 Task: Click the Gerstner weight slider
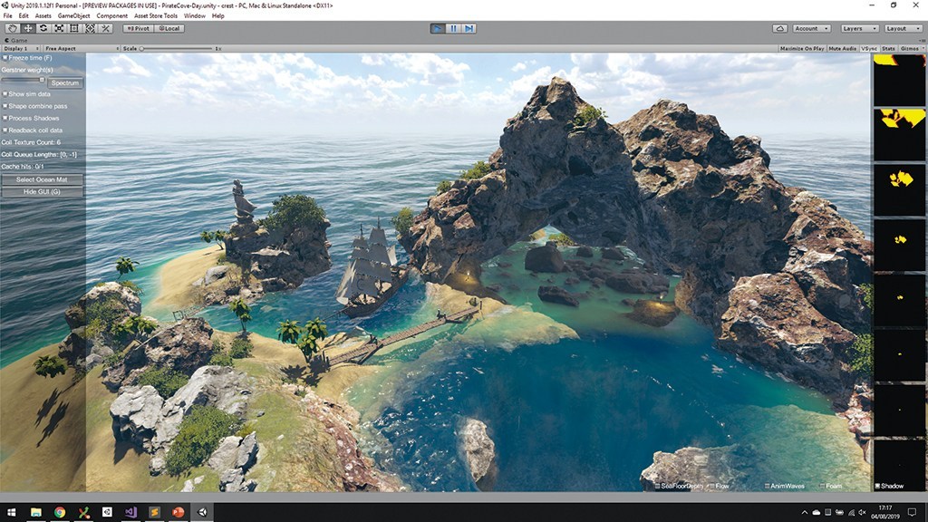coord(24,80)
